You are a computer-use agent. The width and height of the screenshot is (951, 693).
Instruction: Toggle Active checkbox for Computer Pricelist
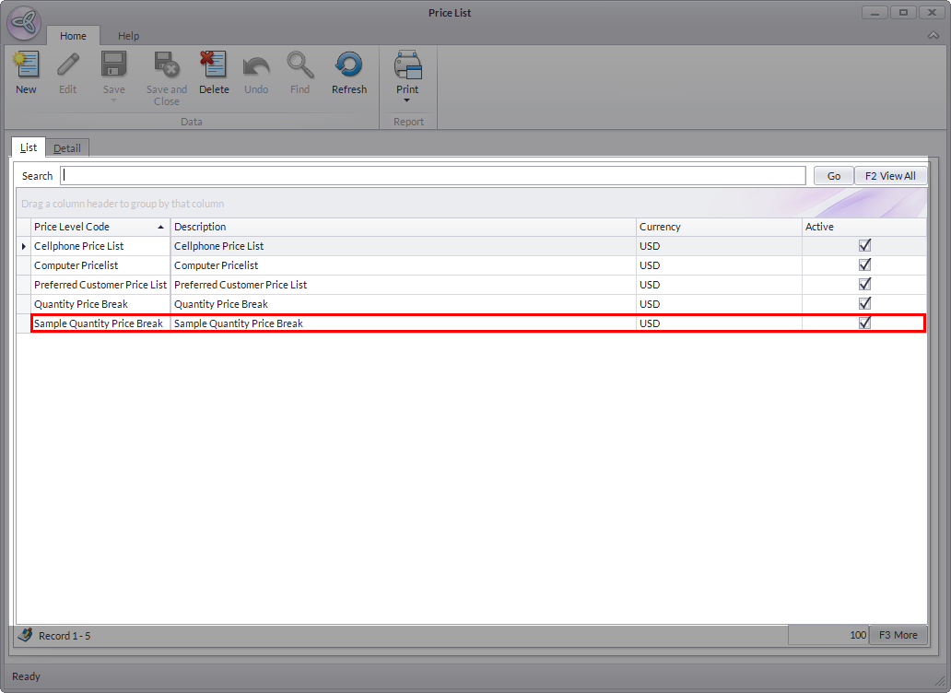click(x=864, y=265)
